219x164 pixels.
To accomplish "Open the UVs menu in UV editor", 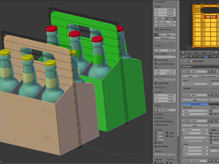I will pos(211,53).
